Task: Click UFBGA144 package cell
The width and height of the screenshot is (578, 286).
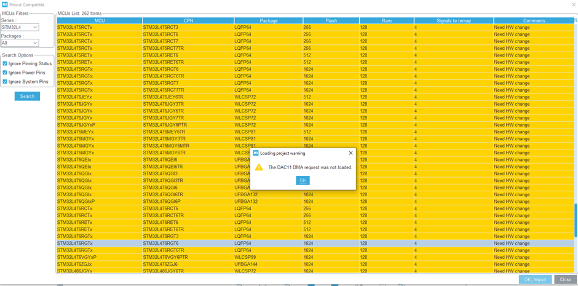Action: [x=268, y=264]
